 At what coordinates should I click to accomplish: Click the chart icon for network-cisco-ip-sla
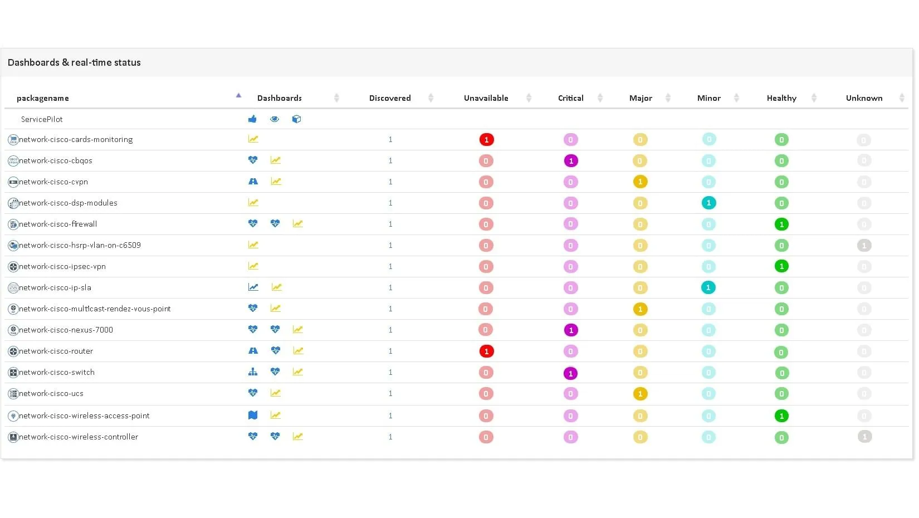click(253, 287)
